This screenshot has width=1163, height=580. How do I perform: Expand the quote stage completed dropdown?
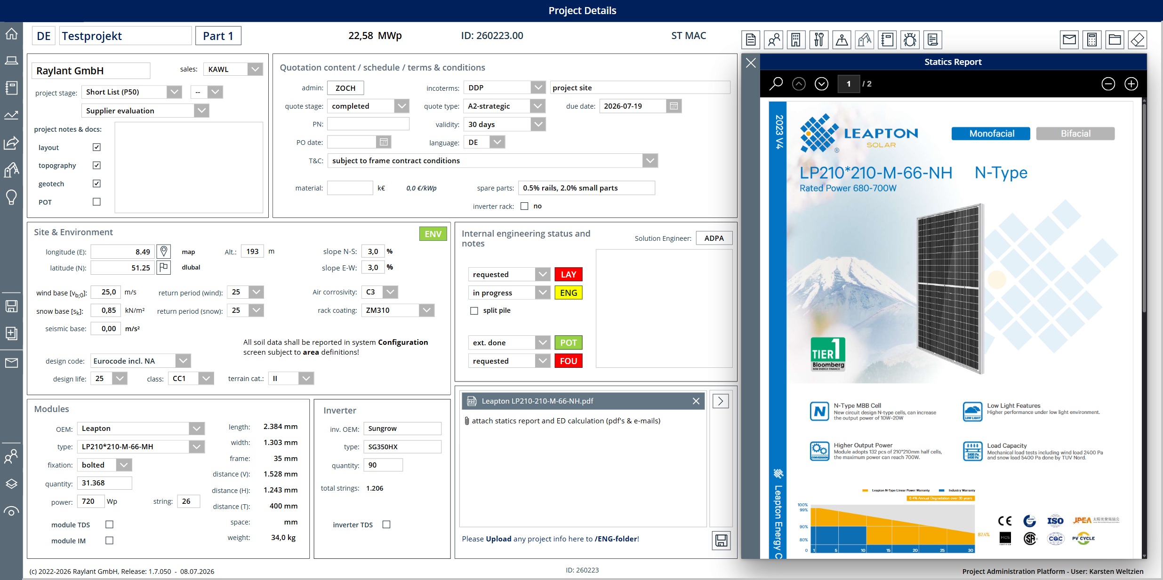401,106
